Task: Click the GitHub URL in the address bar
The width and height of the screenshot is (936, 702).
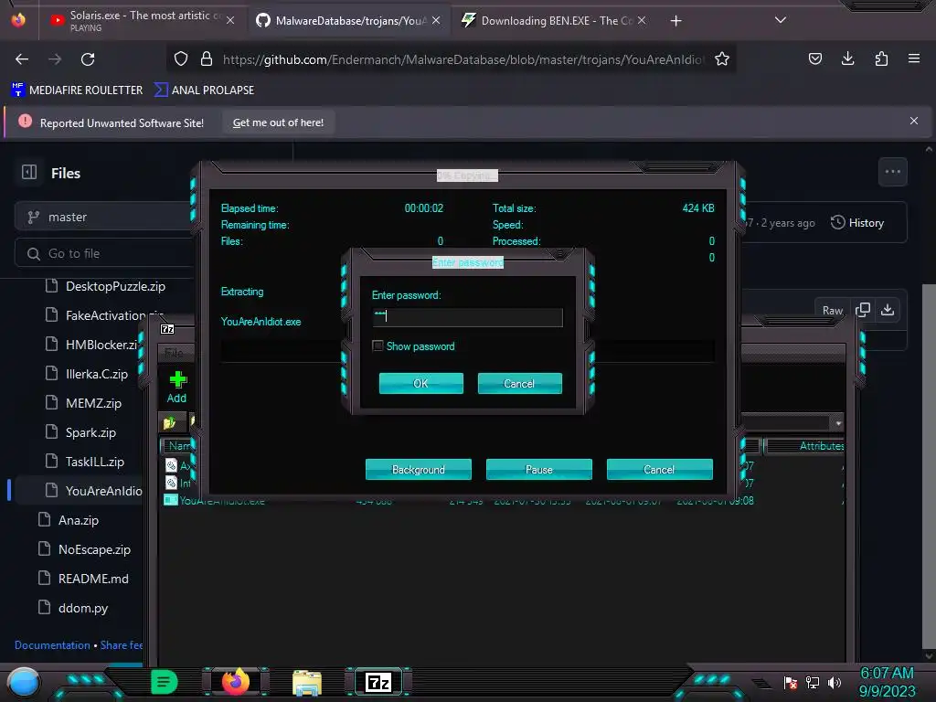Action: [463, 59]
